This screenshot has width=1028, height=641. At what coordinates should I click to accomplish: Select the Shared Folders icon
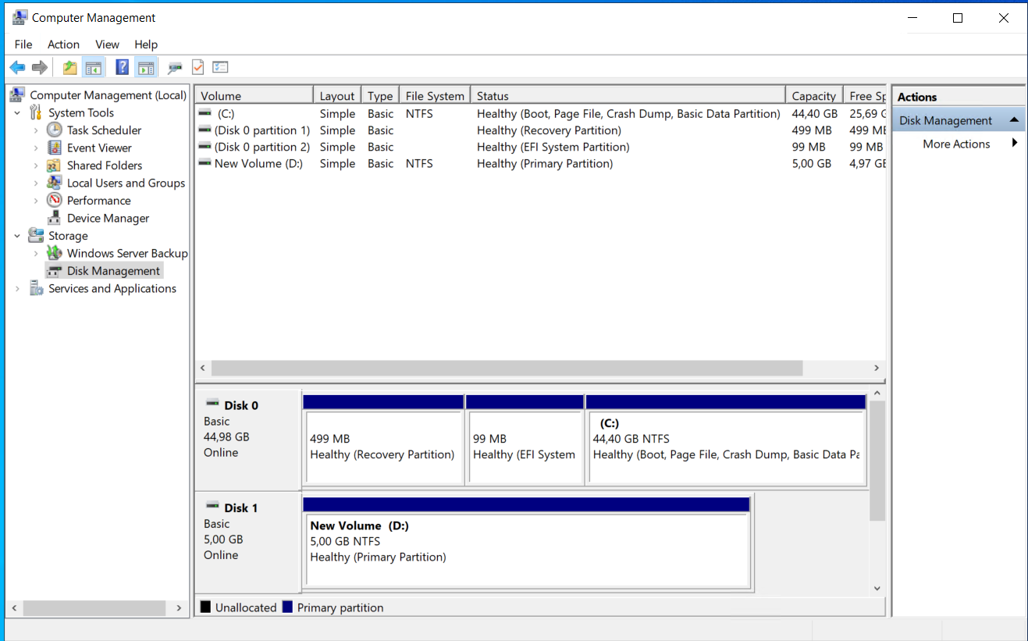click(54, 166)
